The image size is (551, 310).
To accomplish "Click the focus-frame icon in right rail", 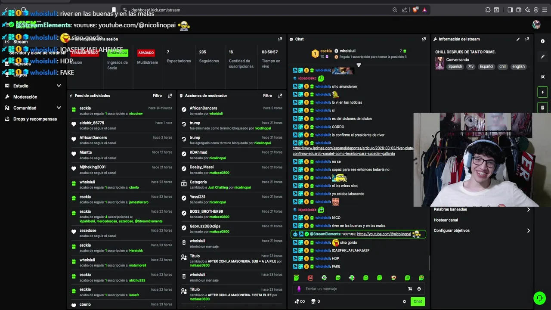I will tap(542, 77).
